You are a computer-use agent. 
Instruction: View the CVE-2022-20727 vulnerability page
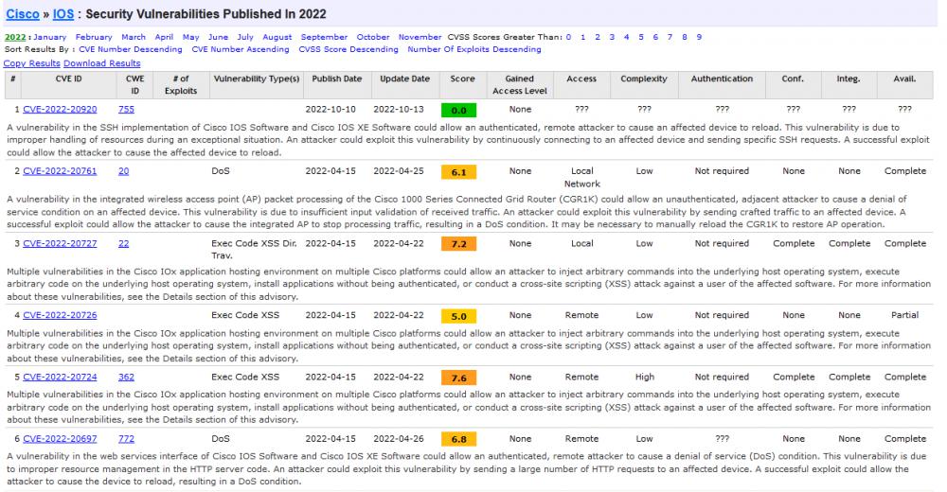point(63,243)
